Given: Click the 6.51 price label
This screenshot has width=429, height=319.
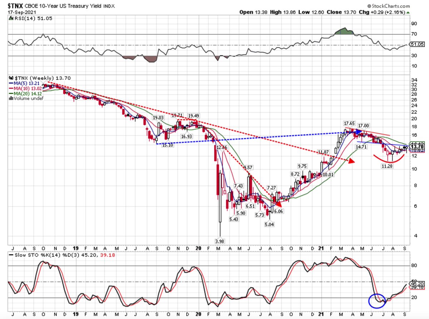Looking at the screenshot, I should [250, 206].
